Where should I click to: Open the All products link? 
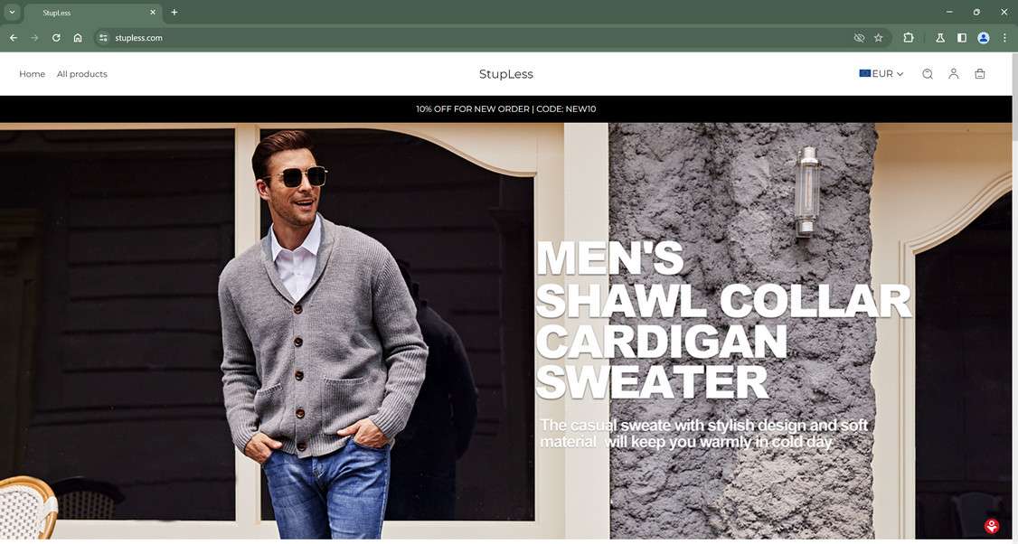(x=81, y=73)
